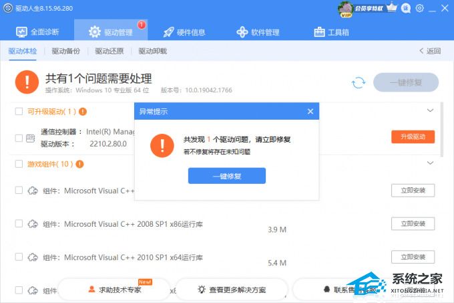Click the first Visual C++ component icon
The height and width of the screenshot is (303, 454).
click(x=33, y=191)
